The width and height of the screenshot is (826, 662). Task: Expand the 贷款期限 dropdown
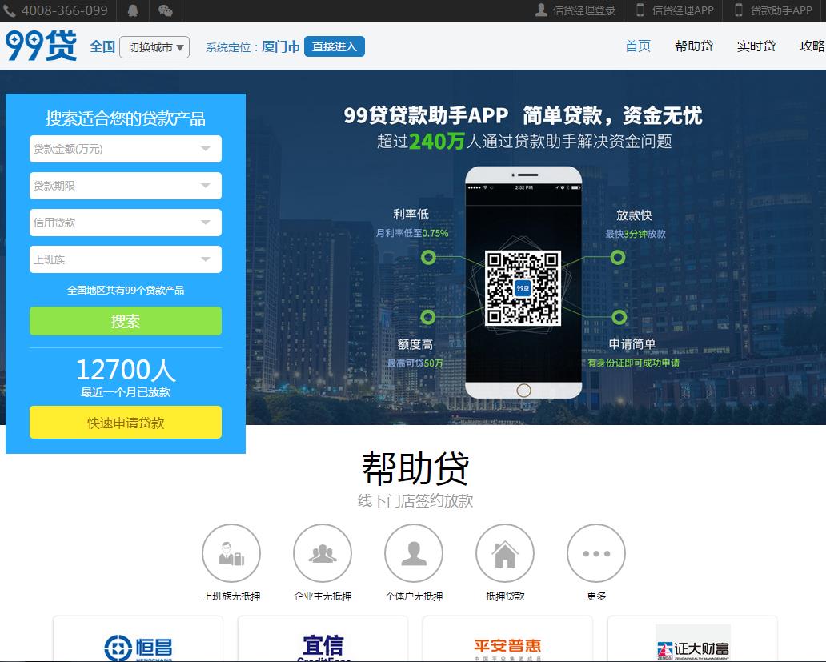pos(126,186)
